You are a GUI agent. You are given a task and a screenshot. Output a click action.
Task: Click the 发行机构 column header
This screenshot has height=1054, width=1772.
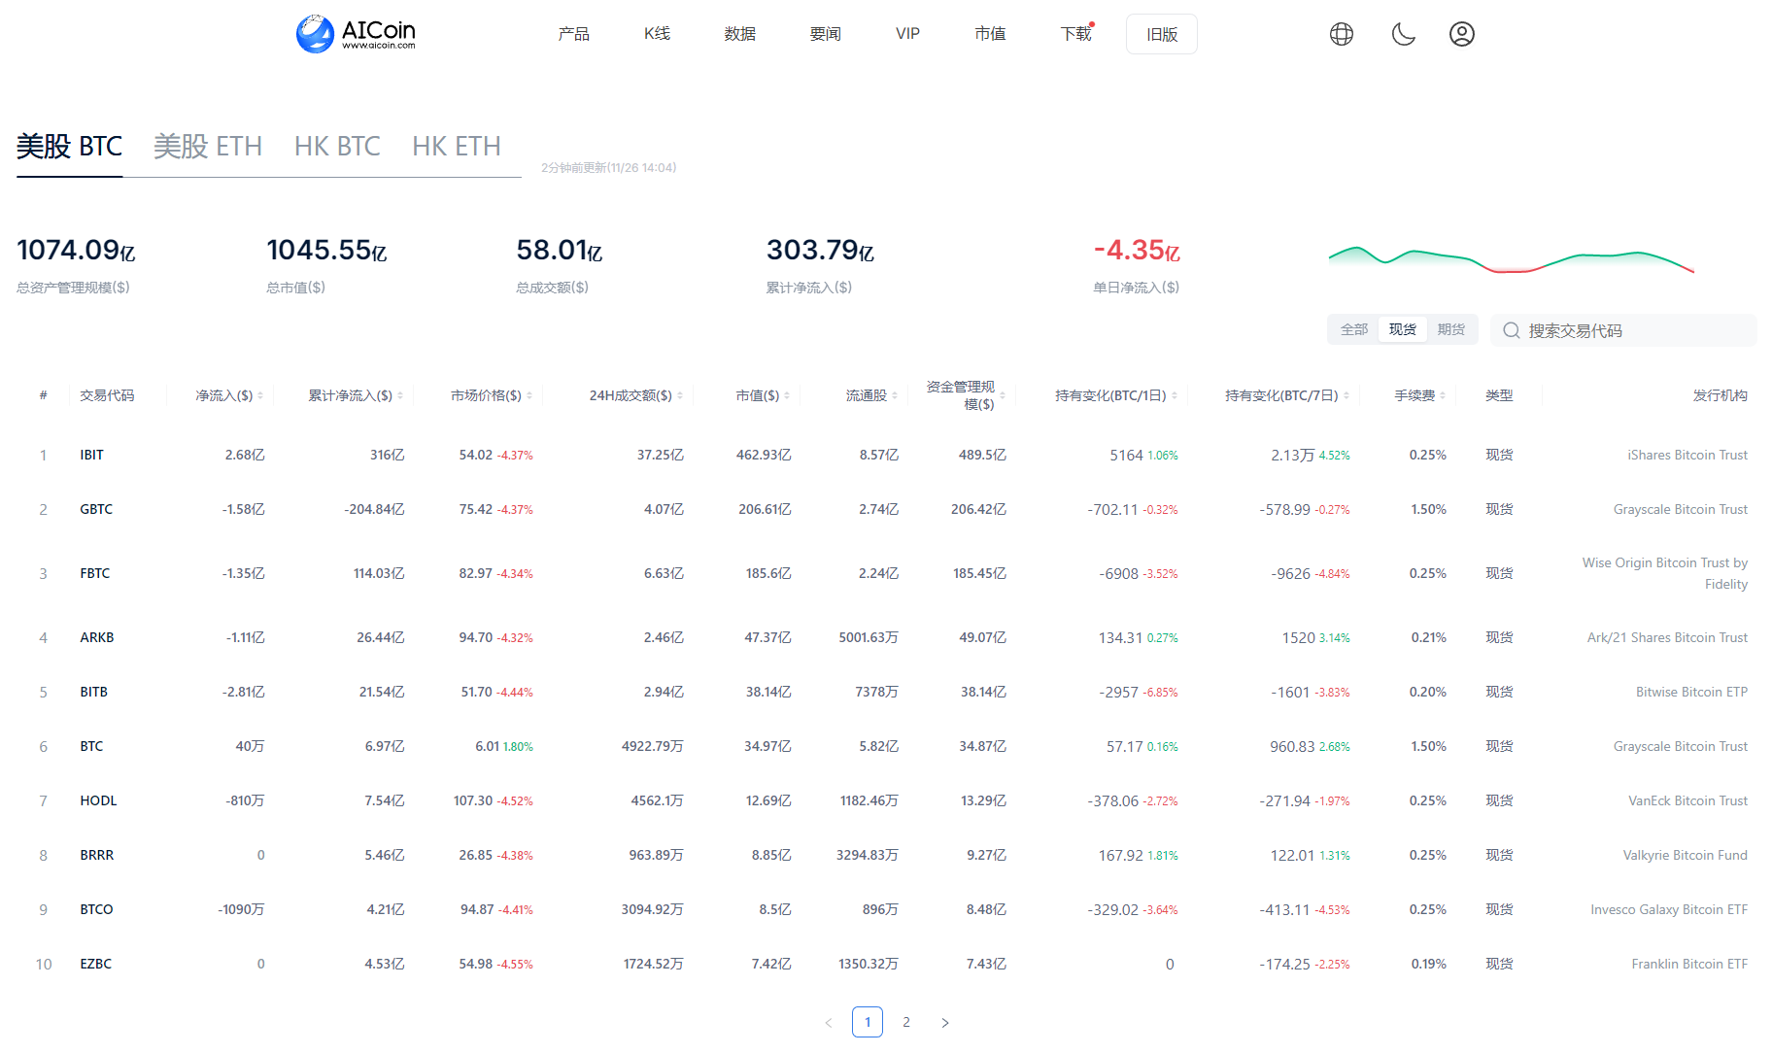pos(1720,395)
